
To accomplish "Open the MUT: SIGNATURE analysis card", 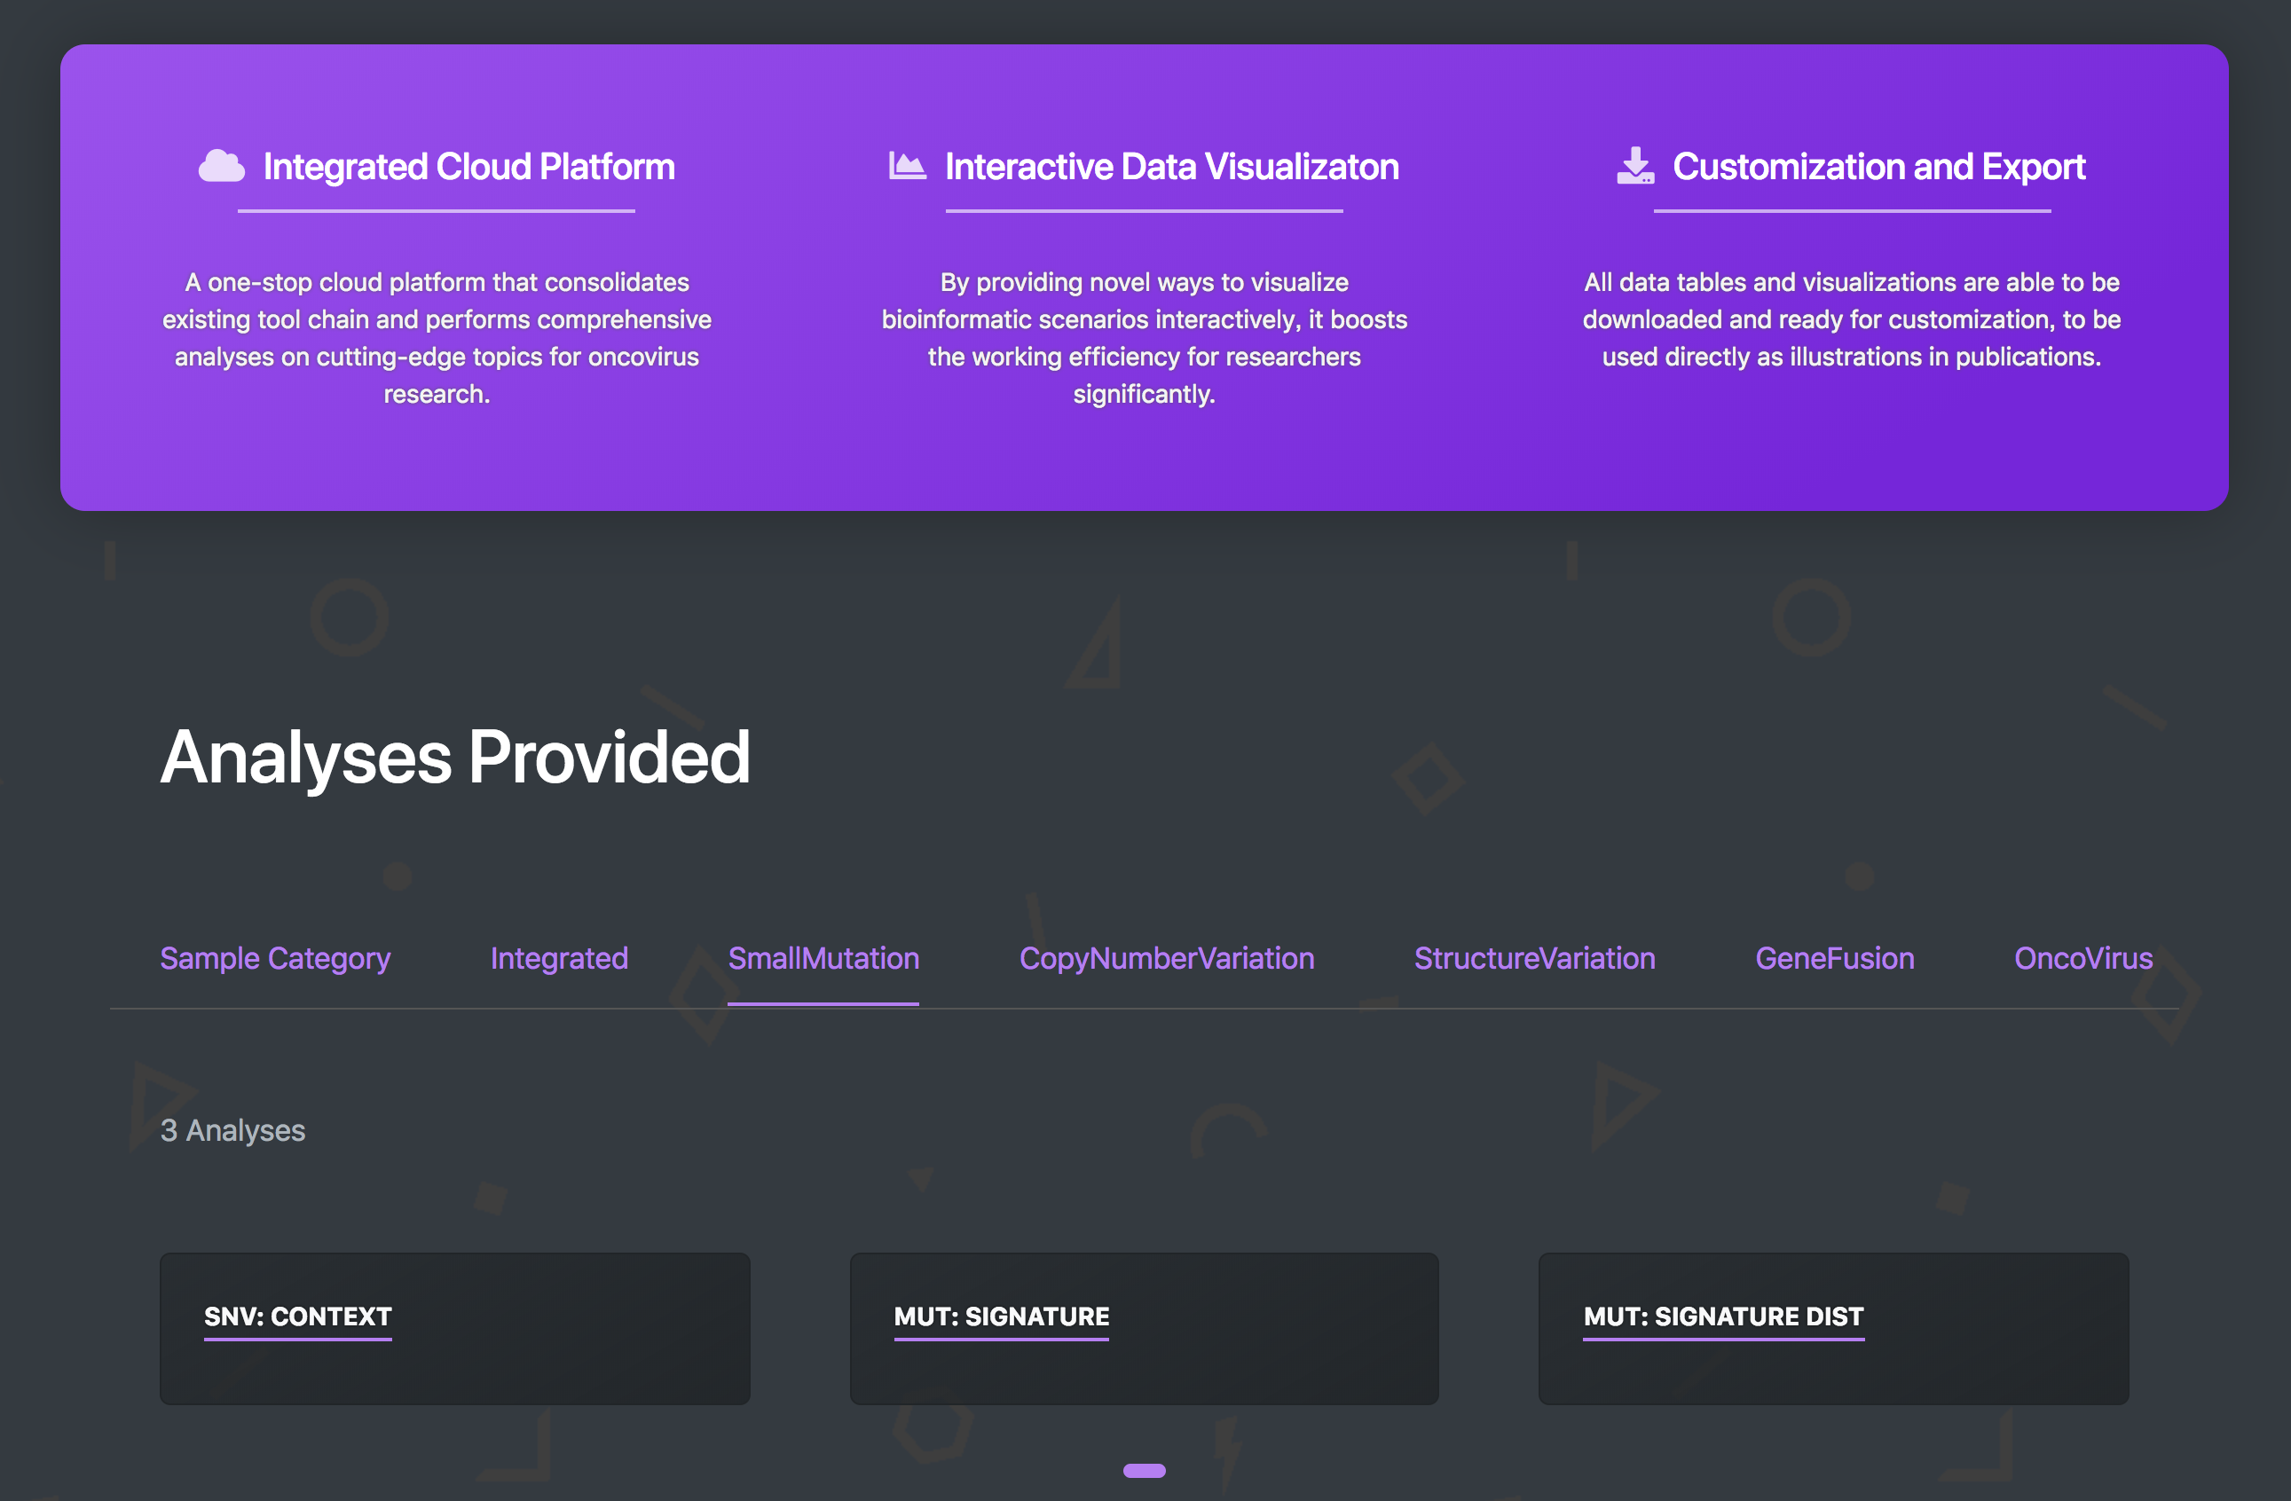I will pos(1144,1328).
